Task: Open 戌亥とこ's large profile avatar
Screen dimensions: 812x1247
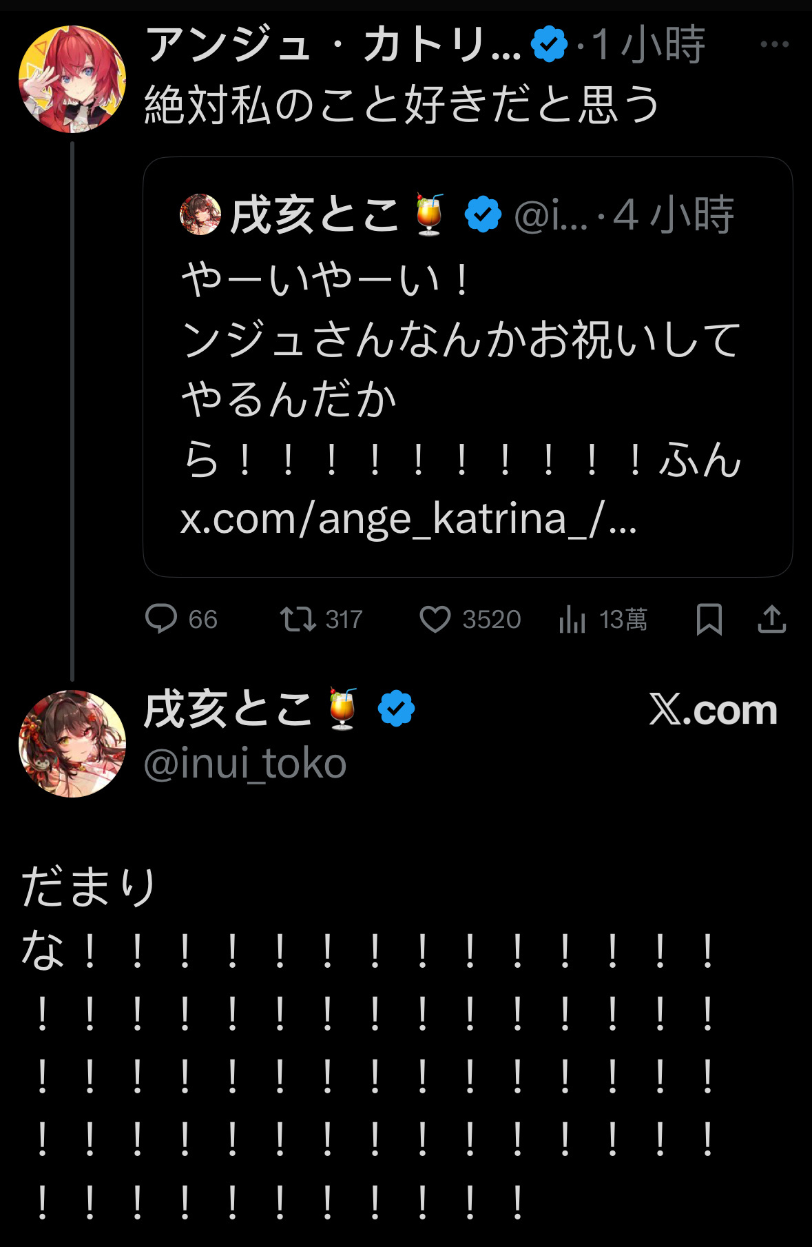Action: coord(72,744)
